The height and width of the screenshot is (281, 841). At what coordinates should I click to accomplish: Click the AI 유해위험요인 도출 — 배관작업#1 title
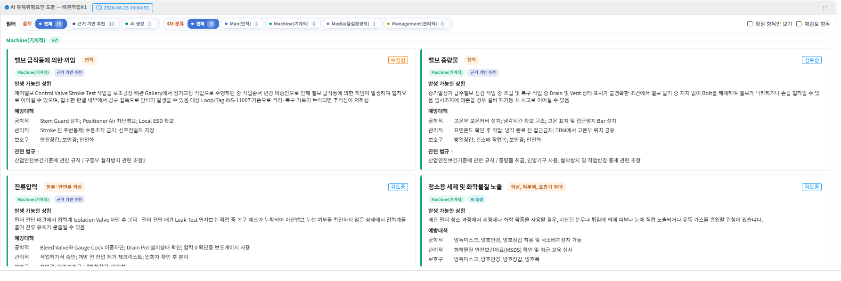click(x=49, y=8)
